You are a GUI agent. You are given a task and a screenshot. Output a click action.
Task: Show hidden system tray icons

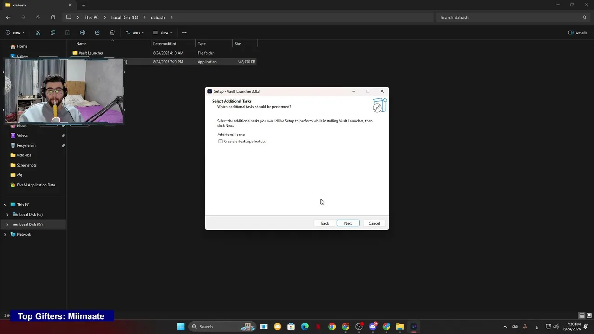click(x=505, y=327)
